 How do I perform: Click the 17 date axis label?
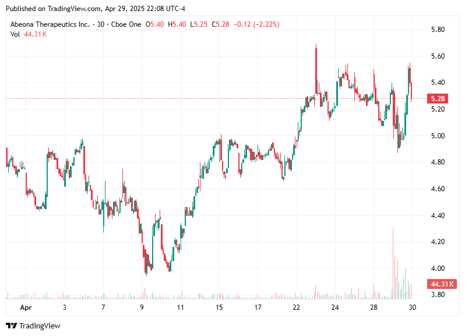tap(258, 308)
